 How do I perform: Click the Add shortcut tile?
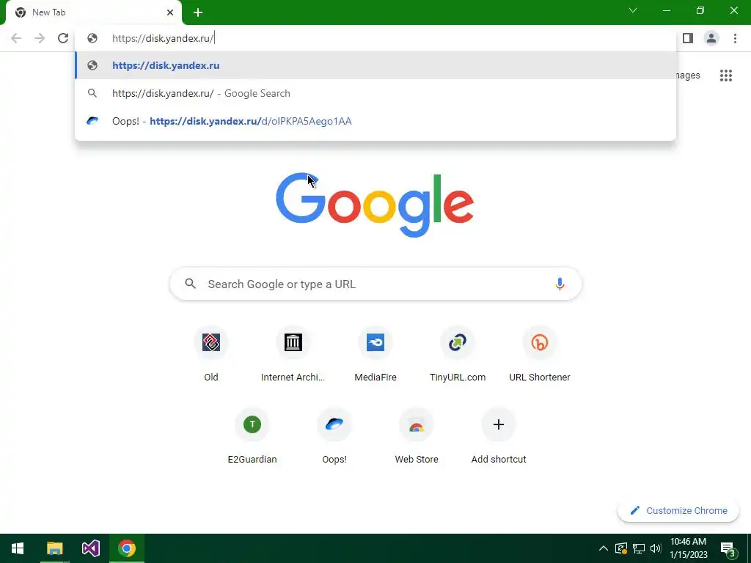click(499, 436)
